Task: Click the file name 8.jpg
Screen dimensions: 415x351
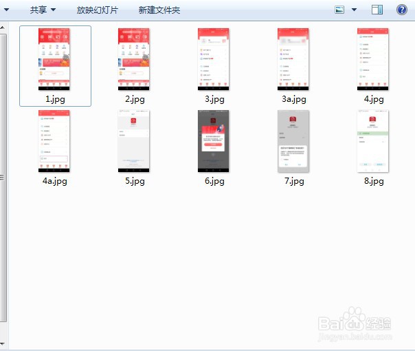Action: (374, 181)
